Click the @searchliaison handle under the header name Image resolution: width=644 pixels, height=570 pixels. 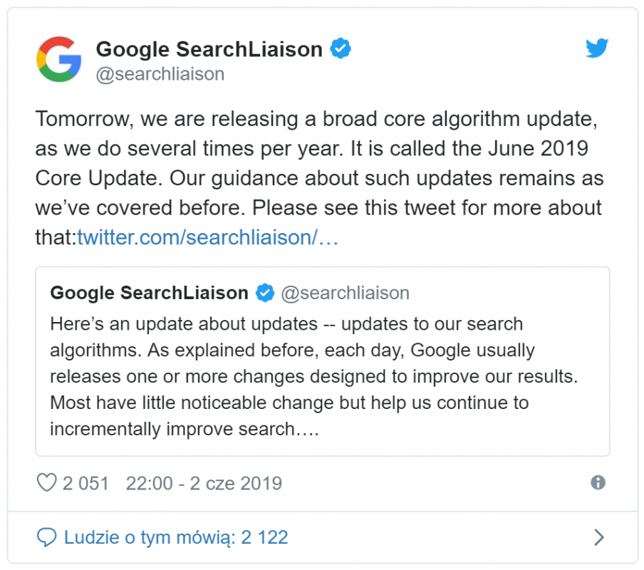pyautogui.click(x=160, y=74)
